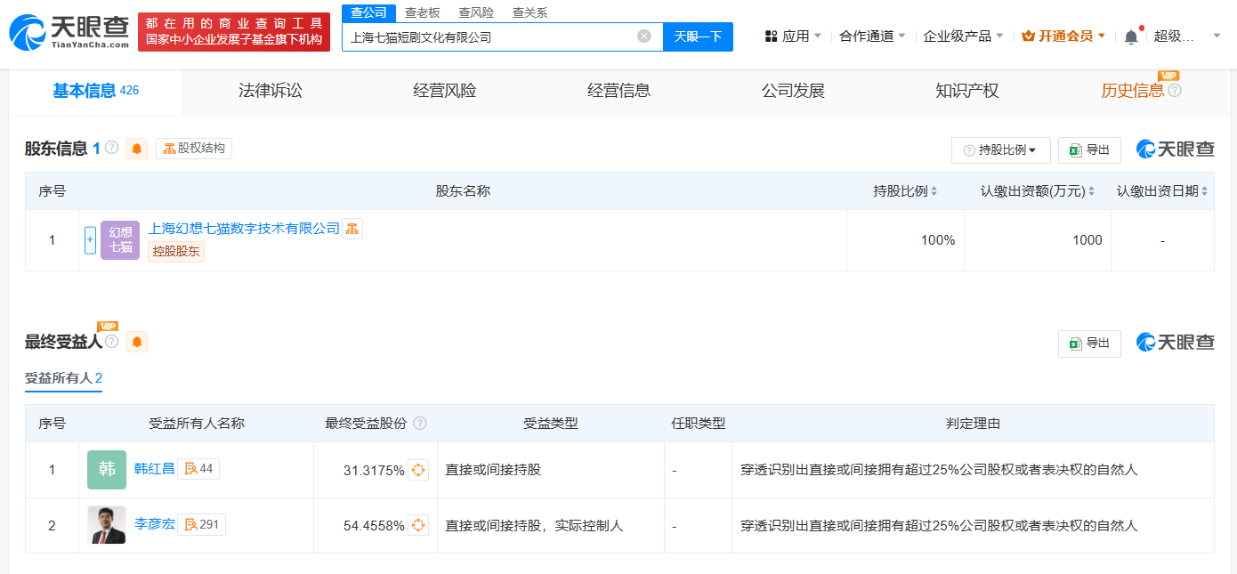This screenshot has width=1237, height=574.
Task: Click the 天眼一下 search button
Action: coord(698,36)
